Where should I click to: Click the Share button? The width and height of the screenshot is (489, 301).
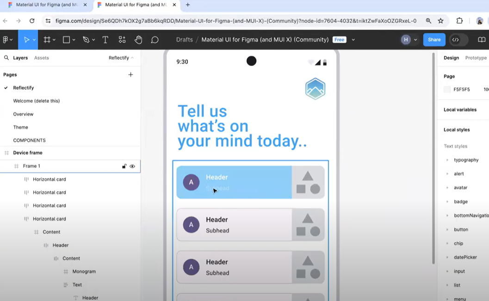click(434, 40)
